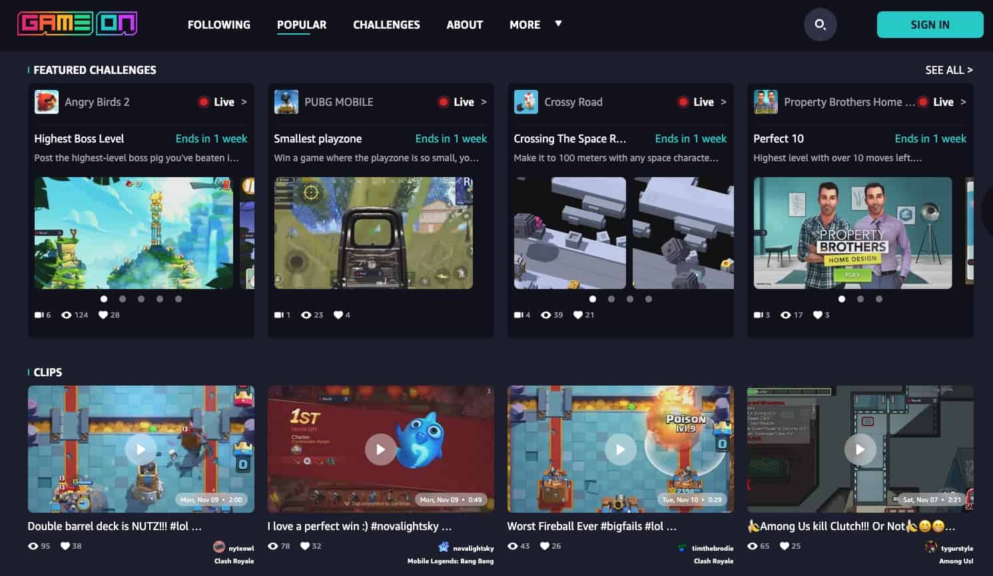The height and width of the screenshot is (576, 993).
Task: Click the Angry Birds 2 game icon
Action: pos(47,102)
